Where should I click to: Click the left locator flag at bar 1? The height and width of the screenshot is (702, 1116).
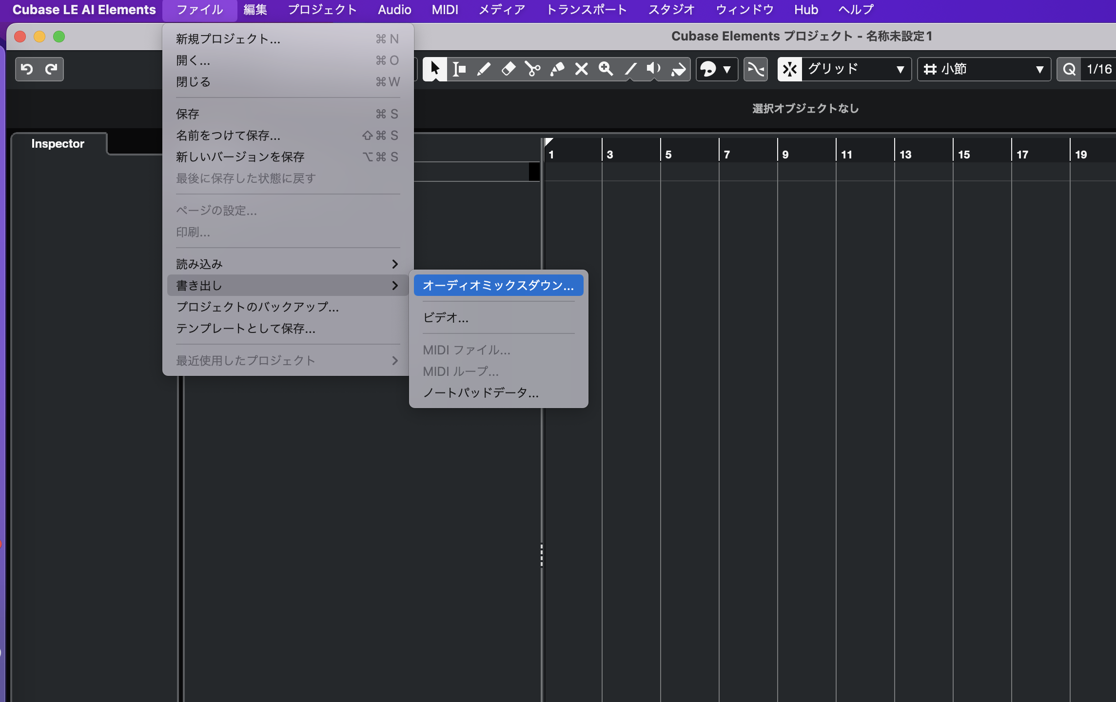[x=548, y=142]
